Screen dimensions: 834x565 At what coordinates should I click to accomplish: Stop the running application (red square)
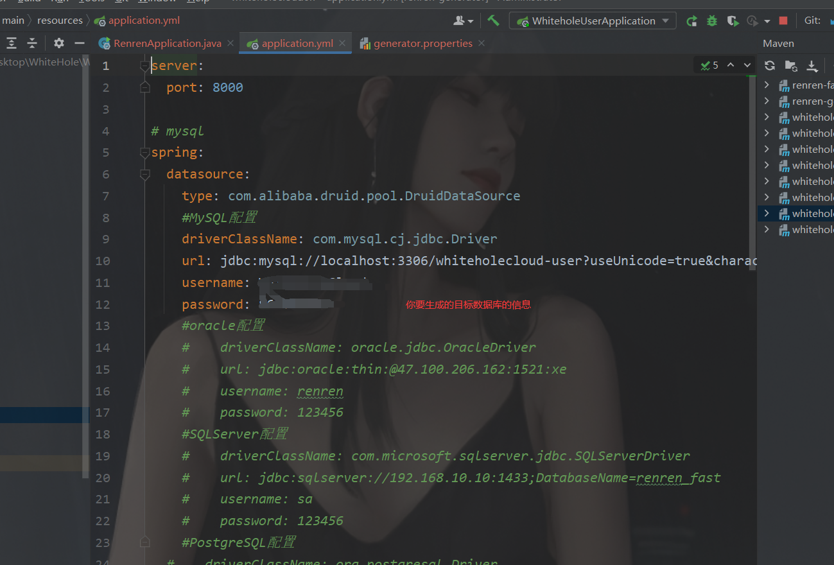783,21
